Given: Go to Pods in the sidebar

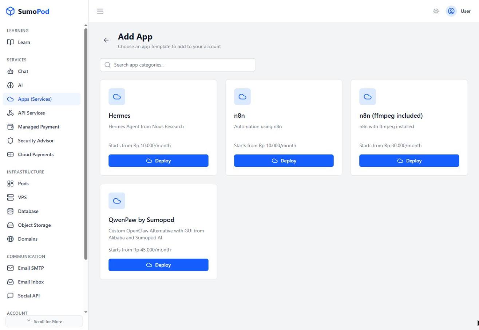Looking at the screenshot, I should [x=41, y=184].
